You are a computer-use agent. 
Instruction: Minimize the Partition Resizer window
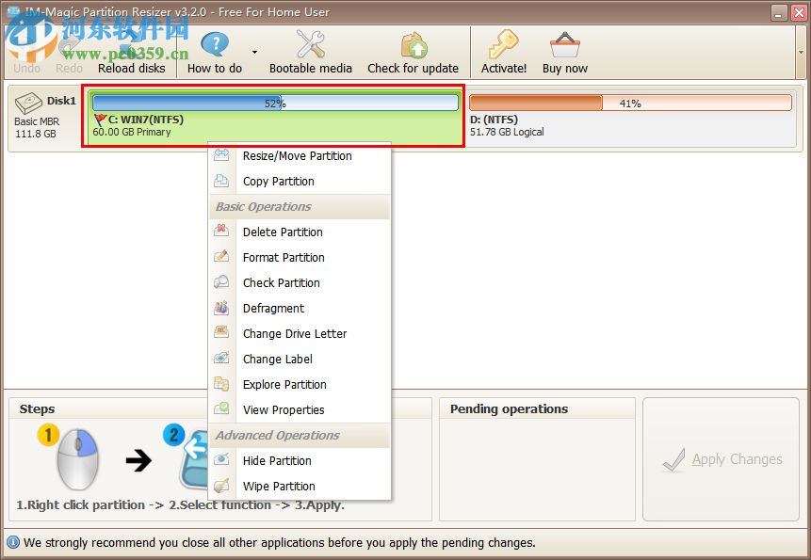[x=779, y=12]
